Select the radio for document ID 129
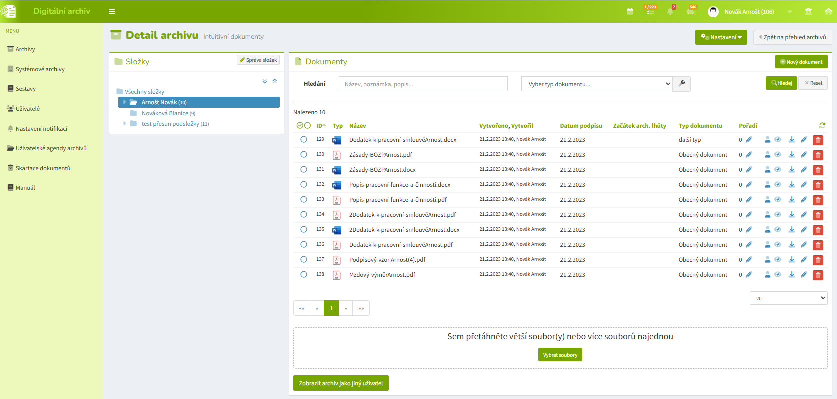 (304, 140)
